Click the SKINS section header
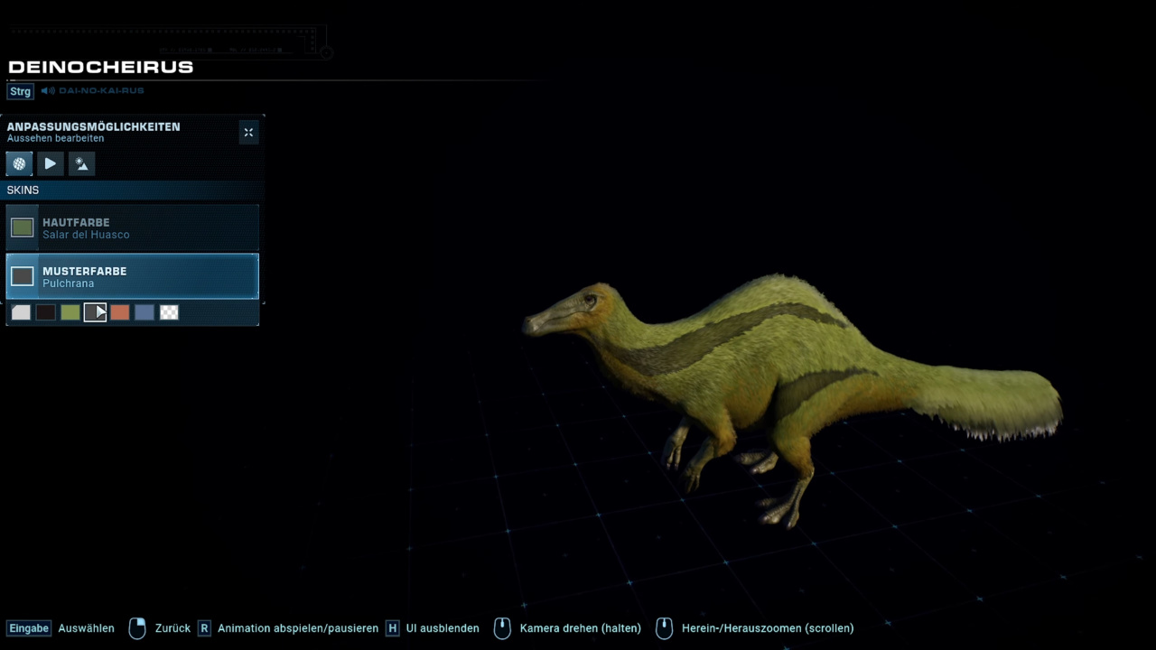1156x650 pixels. [x=133, y=190]
